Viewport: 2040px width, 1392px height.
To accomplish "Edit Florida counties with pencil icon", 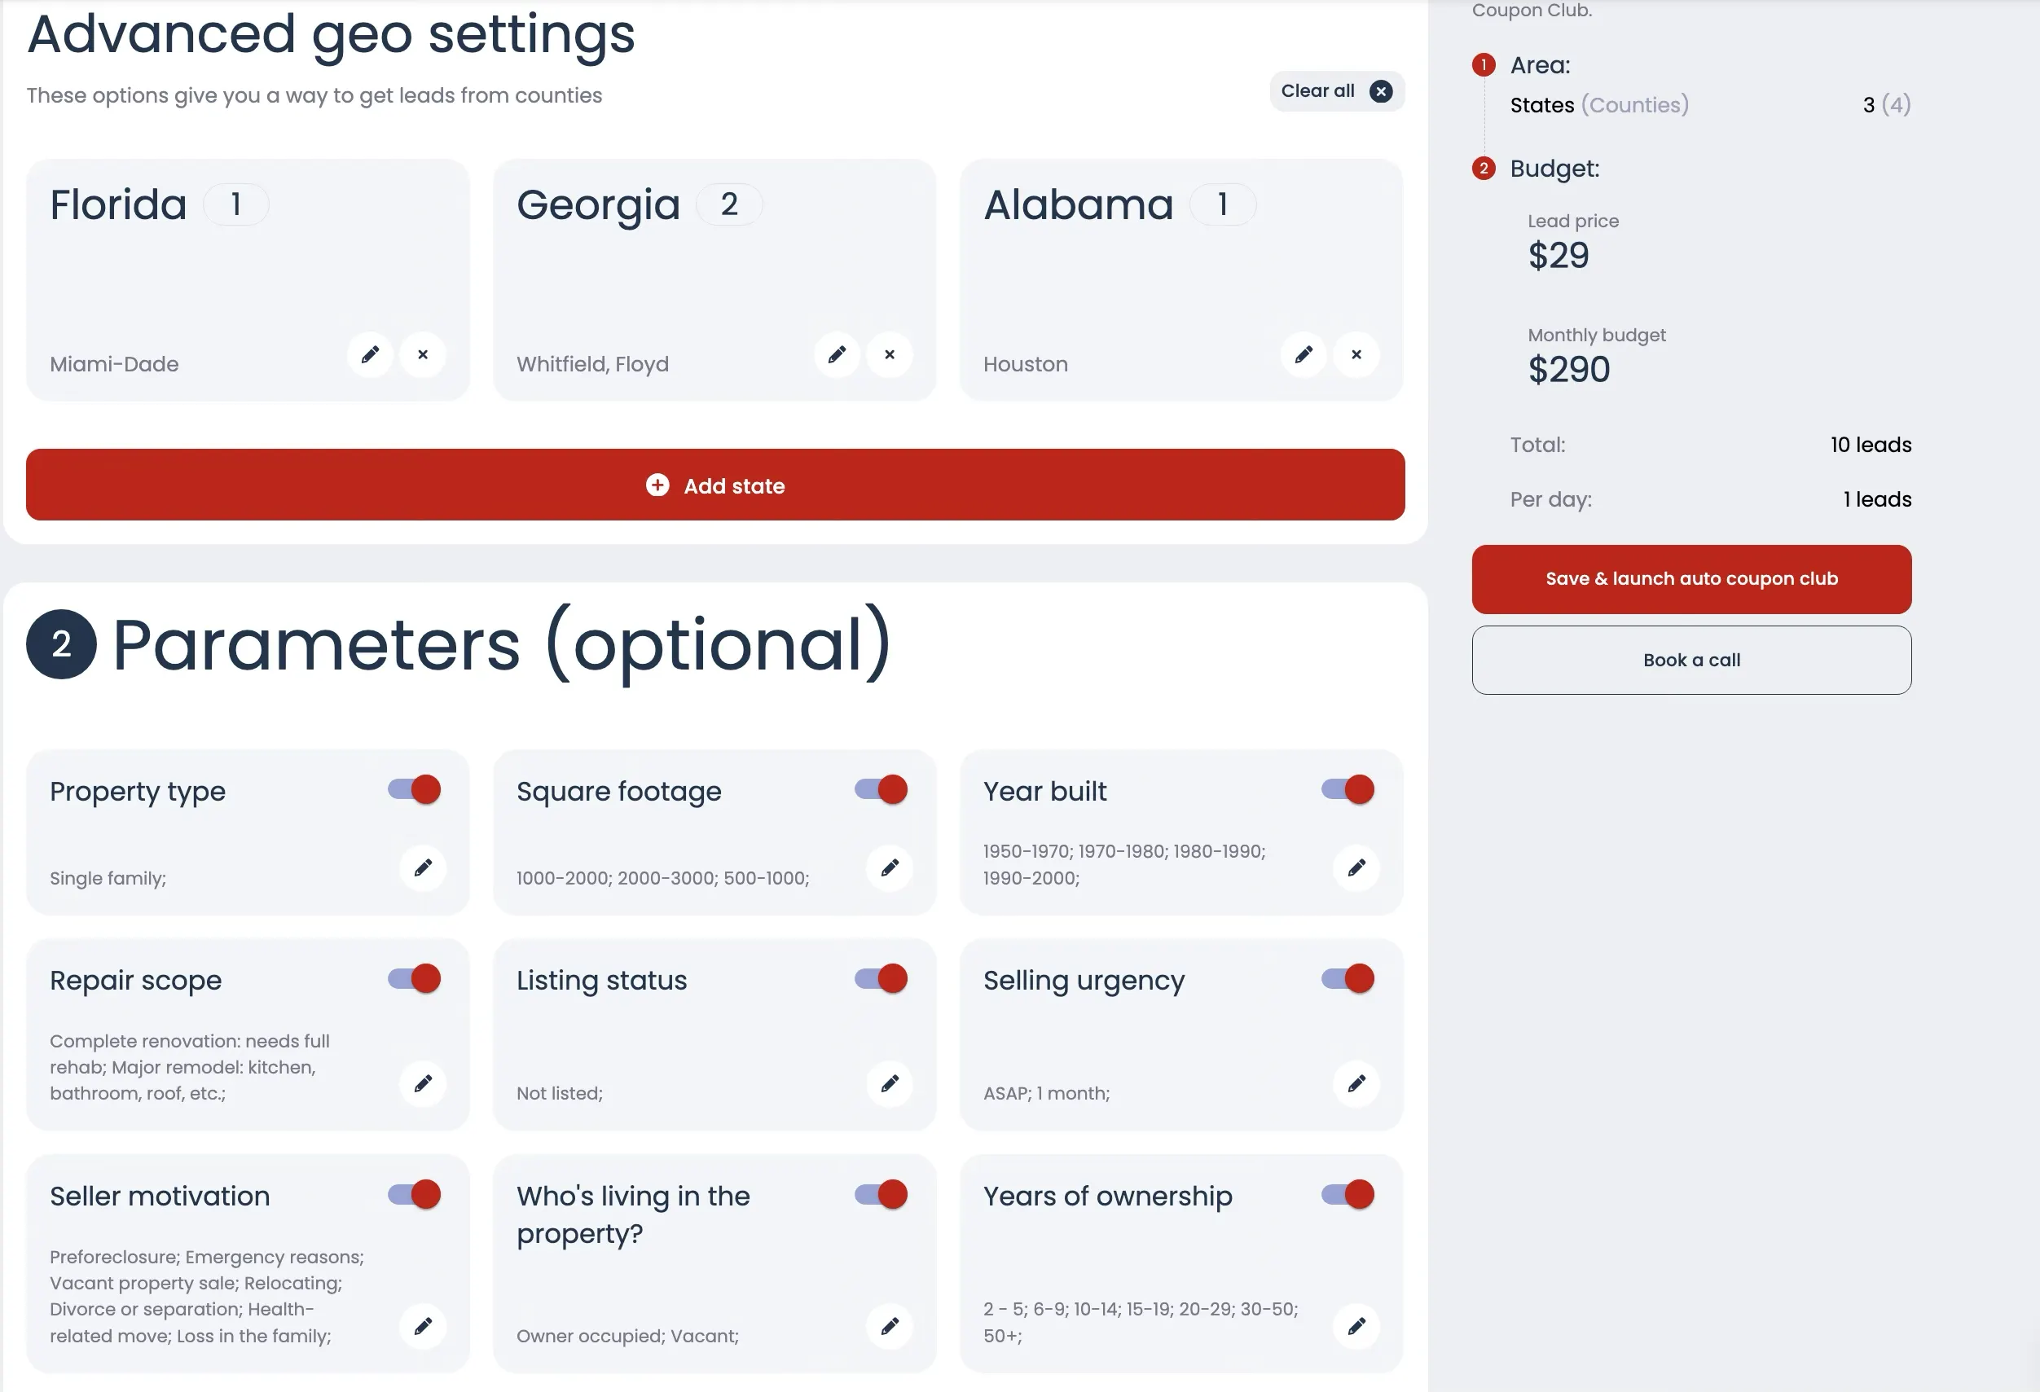I will click(371, 354).
